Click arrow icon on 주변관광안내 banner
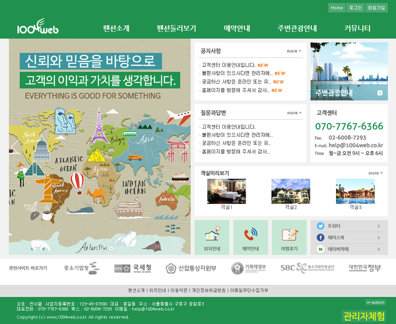 coord(380,93)
